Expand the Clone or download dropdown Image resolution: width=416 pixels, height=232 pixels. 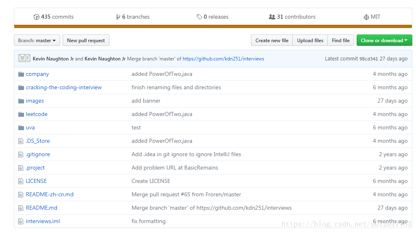(384, 40)
